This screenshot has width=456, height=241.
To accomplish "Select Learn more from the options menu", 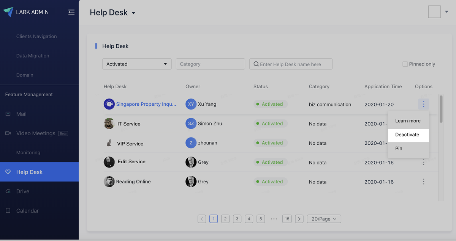I will 408,121.
